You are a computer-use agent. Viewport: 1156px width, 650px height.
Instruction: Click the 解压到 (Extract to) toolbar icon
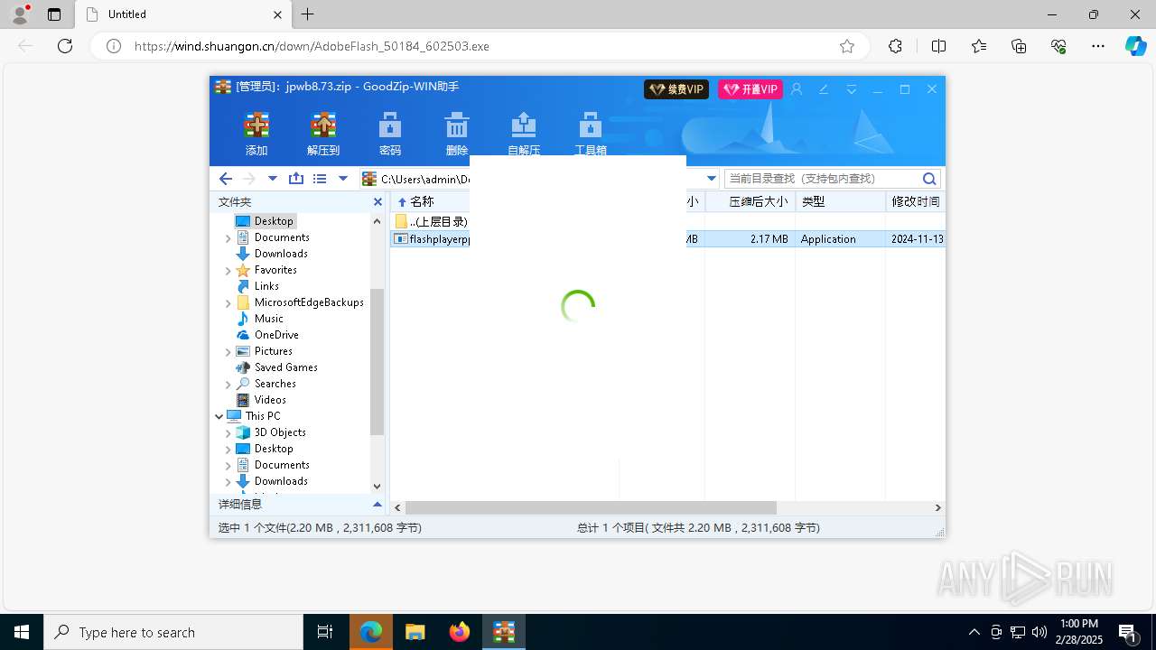(322, 134)
